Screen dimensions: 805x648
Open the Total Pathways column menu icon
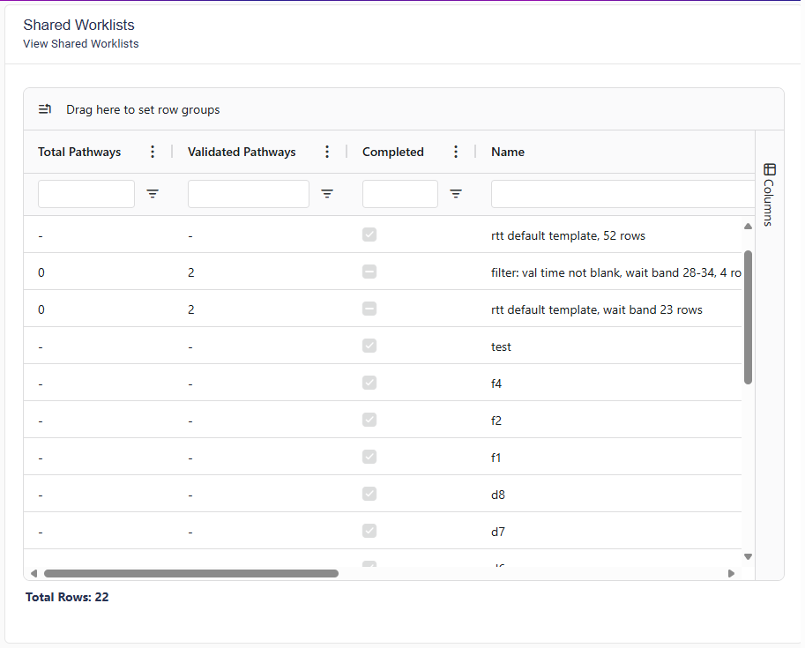pyautogui.click(x=153, y=152)
